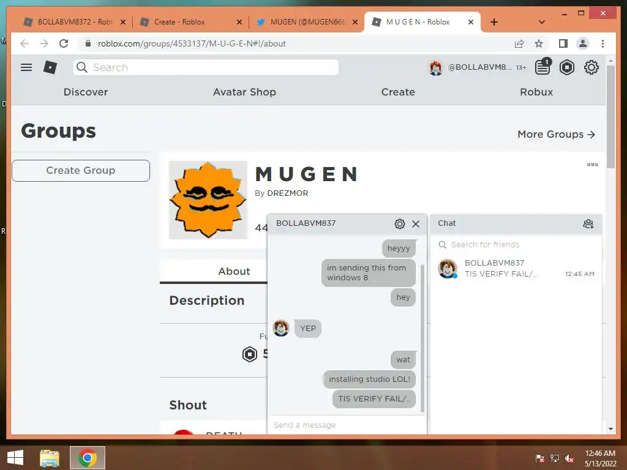Viewport: 627px width, 470px height.
Task: Click the browser forward arrow
Action: (x=44, y=43)
